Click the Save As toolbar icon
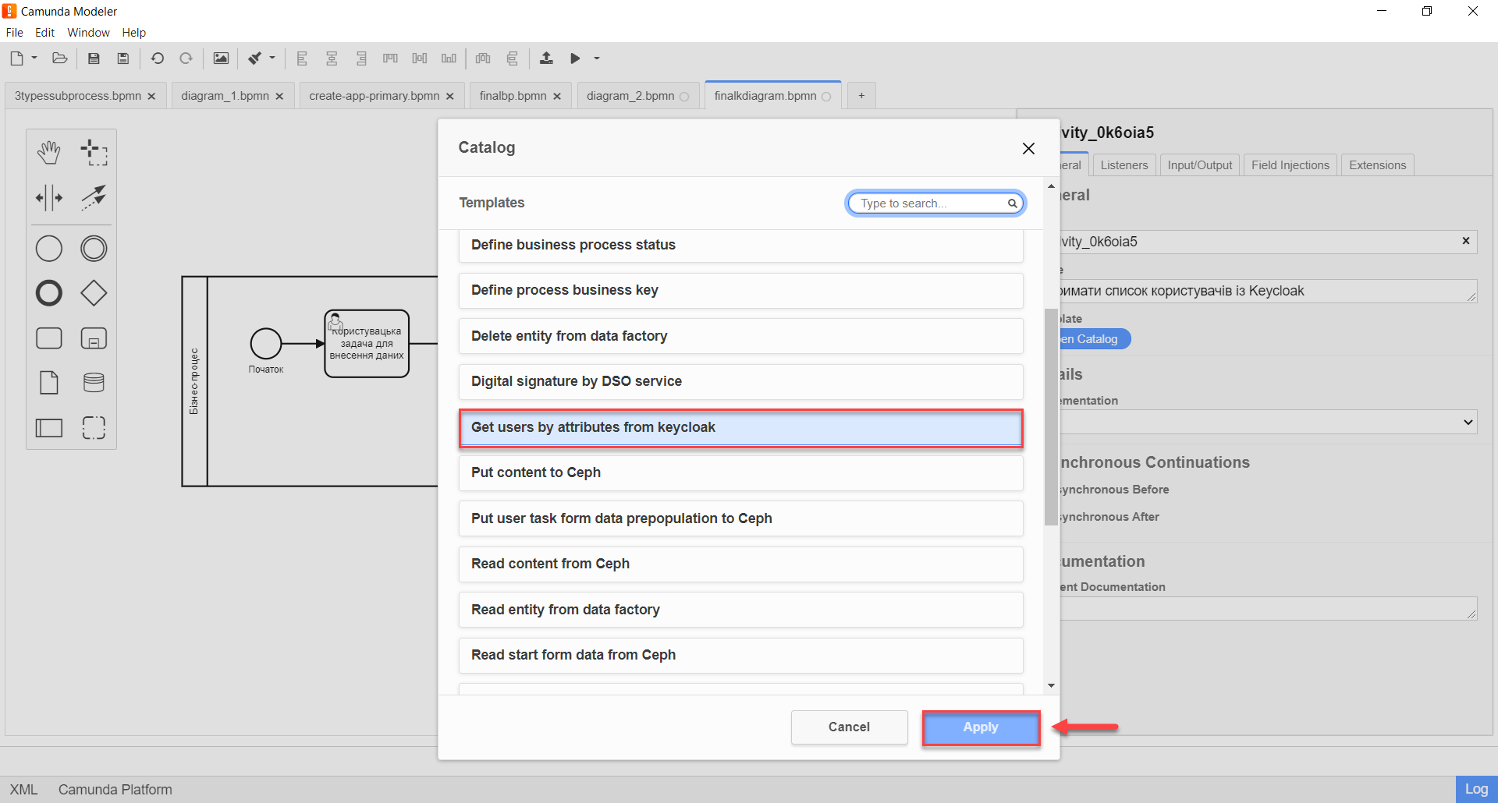 pos(122,58)
